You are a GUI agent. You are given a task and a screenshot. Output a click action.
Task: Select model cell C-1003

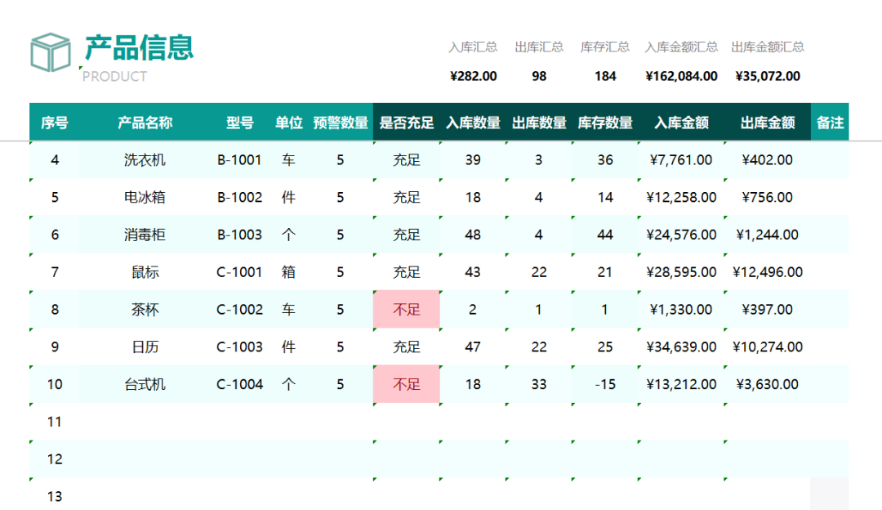pos(239,347)
